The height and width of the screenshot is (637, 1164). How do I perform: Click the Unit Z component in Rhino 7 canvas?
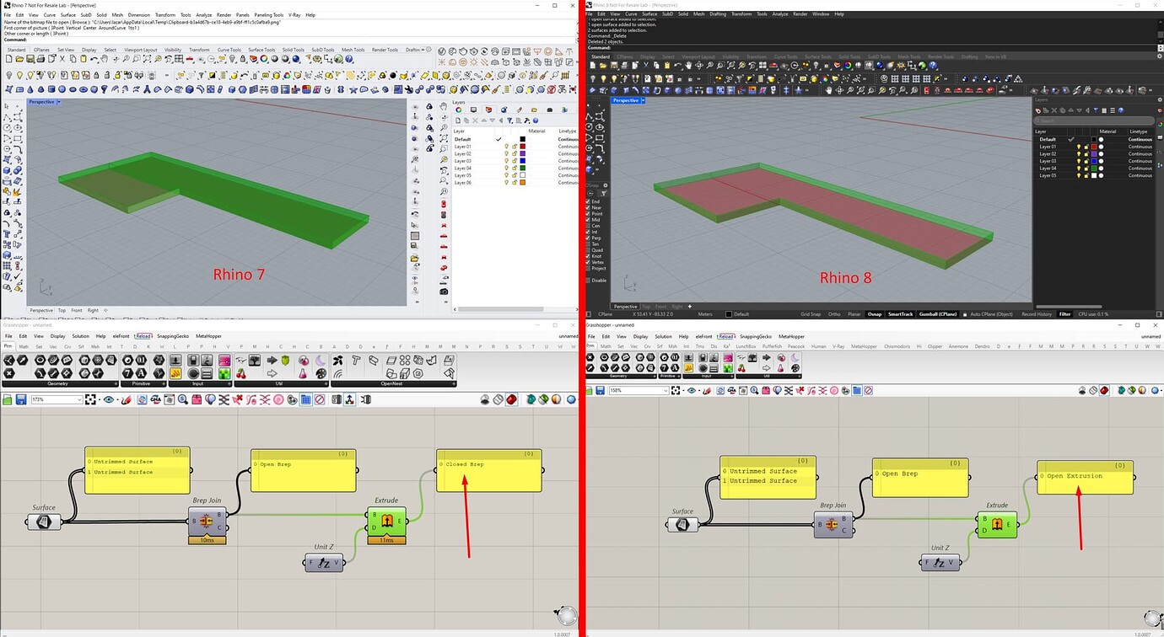click(x=323, y=562)
